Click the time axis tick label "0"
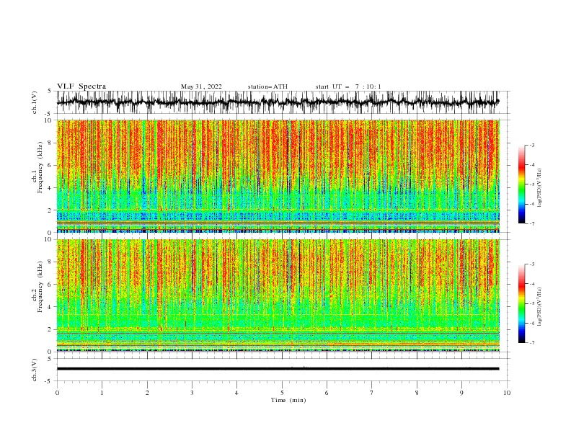This screenshot has height=441, width=571. click(x=57, y=393)
